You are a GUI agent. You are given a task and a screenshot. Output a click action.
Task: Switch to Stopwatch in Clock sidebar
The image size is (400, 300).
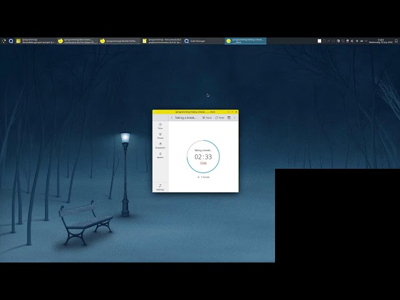click(x=160, y=146)
